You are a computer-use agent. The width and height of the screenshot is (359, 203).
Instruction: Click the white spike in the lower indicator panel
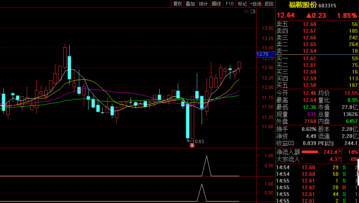coord(202,193)
